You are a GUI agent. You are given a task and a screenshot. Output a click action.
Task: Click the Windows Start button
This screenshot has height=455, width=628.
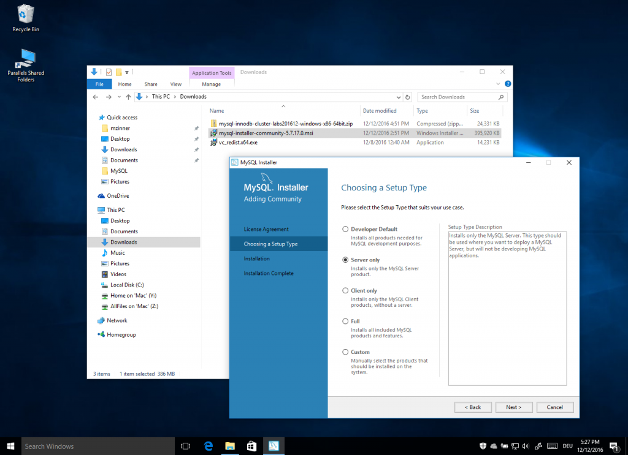click(x=11, y=446)
